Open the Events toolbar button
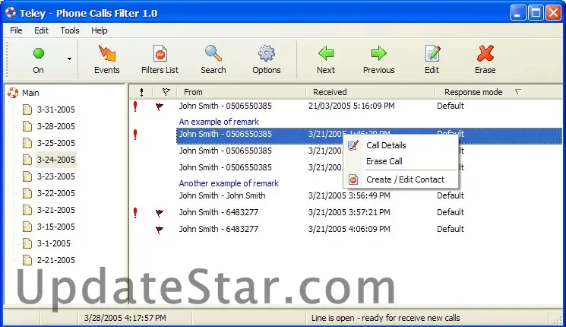Viewport: 566px width, 327px height. coord(107,60)
